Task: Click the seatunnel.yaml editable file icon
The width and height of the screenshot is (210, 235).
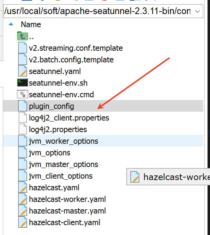Action: (x=23, y=71)
